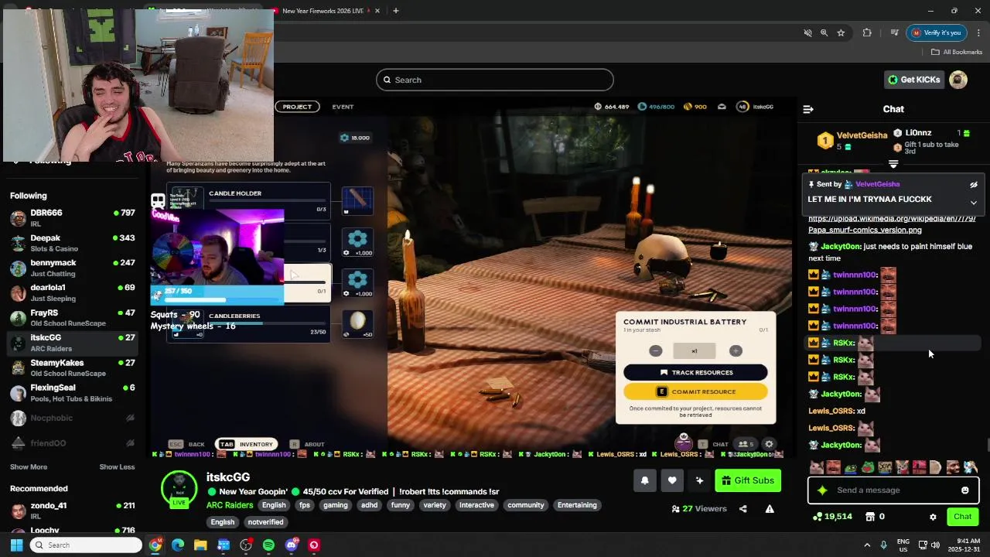Screen dimensions: 990x557
Task: Open the emoji picker in message box
Action: (x=964, y=490)
